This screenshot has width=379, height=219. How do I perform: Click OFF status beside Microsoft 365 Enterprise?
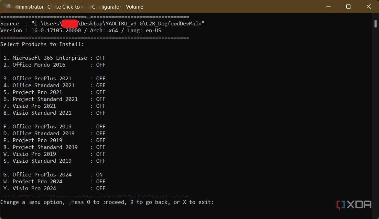coord(101,58)
